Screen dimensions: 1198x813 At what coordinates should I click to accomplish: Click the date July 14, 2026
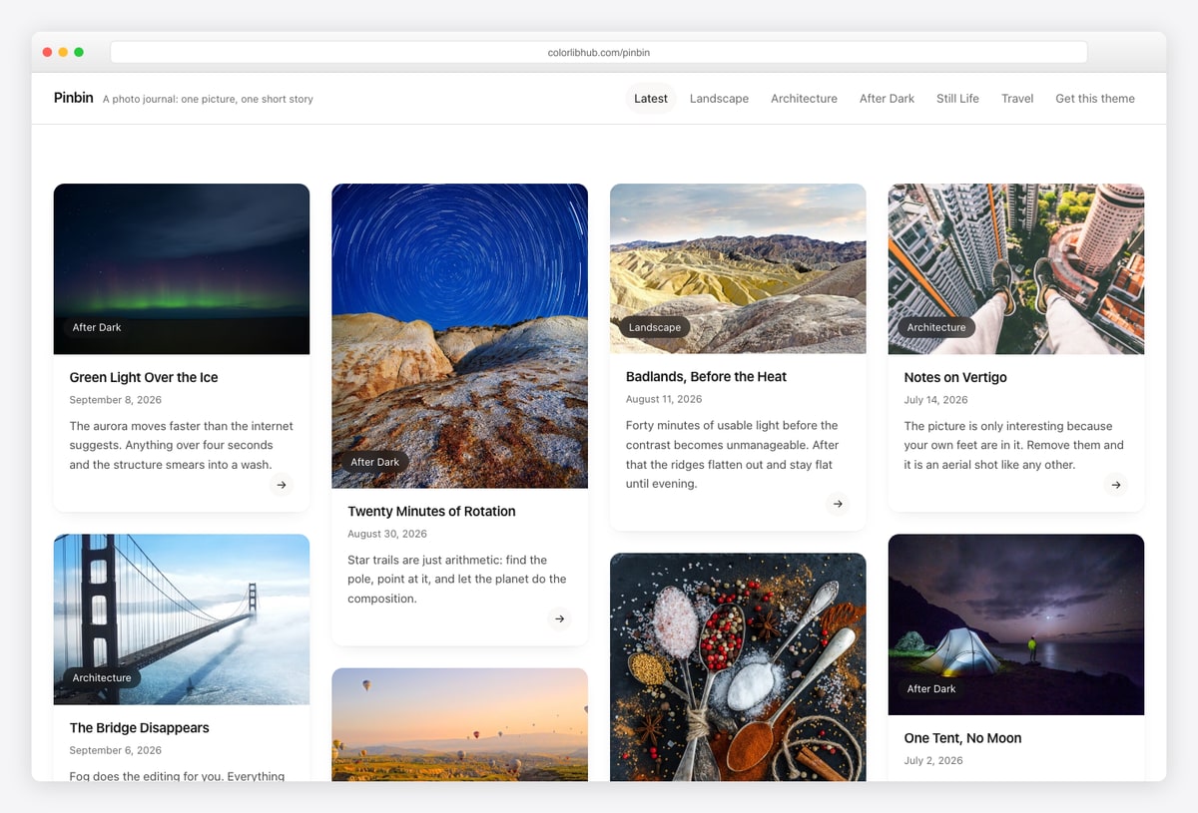tap(935, 400)
